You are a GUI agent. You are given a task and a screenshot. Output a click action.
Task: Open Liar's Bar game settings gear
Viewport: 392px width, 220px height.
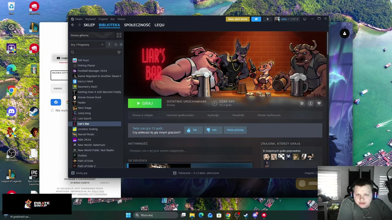302,103
